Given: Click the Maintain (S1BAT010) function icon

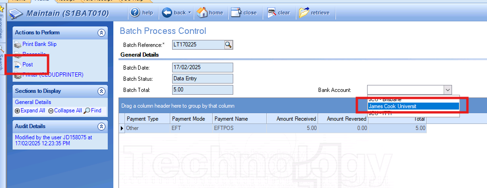Looking at the screenshot, I should tap(16, 14).
